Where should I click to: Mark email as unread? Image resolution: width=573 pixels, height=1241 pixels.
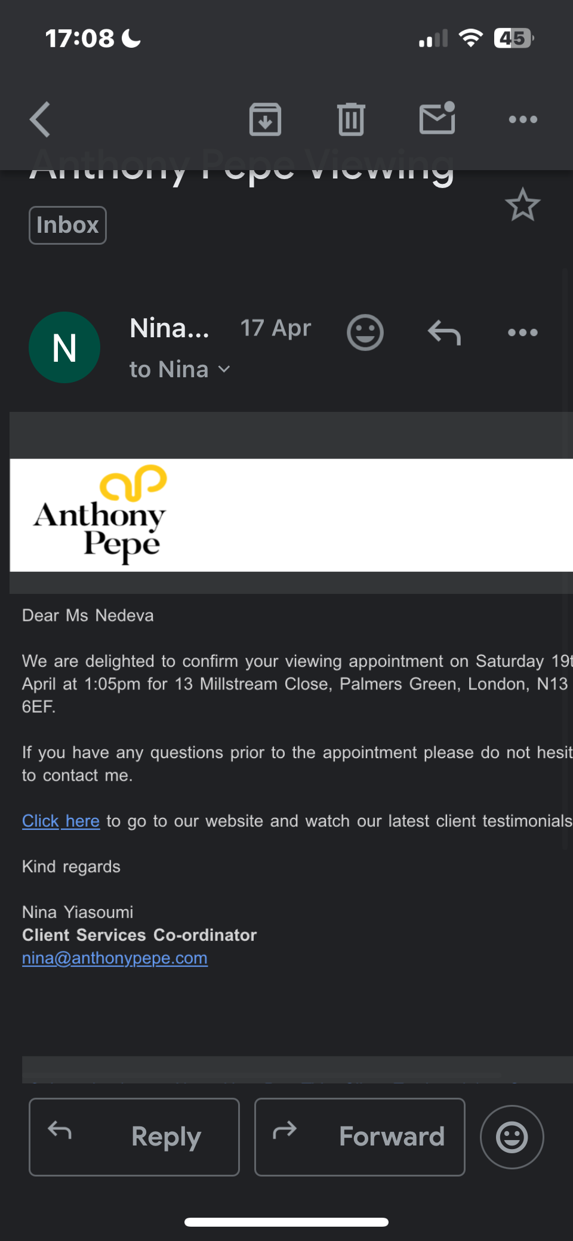tap(437, 118)
